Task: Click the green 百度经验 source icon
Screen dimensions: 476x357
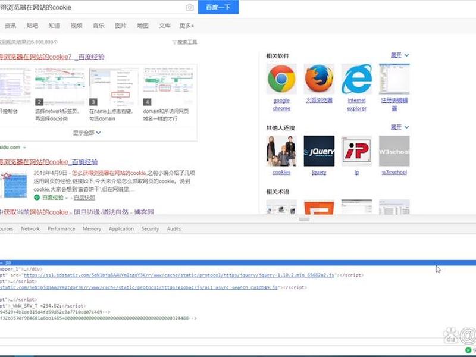Action: 37,198
